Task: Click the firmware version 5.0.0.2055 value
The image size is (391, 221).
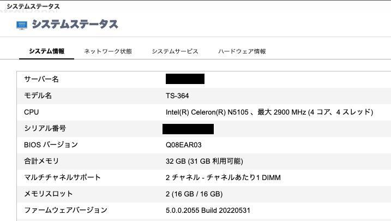Action: point(208,210)
